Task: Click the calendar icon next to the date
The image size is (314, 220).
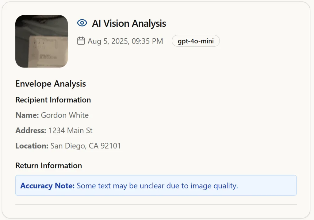Action: click(81, 41)
